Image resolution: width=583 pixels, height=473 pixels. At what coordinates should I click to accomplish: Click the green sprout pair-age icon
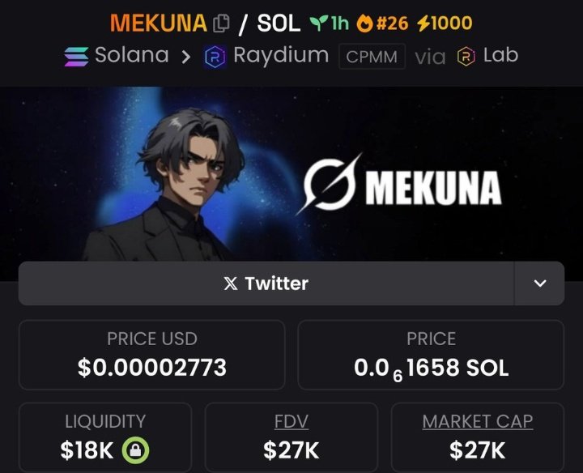pos(319,23)
